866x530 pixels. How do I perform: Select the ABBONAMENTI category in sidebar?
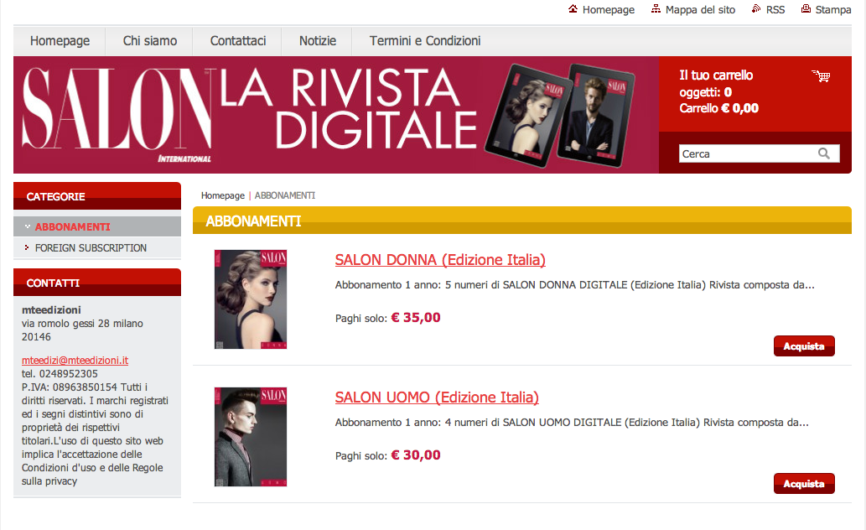pos(72,226)
